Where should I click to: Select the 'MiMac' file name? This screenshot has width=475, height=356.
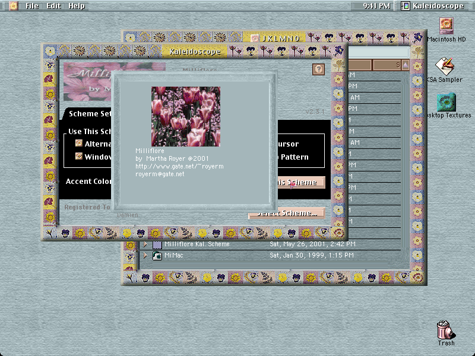click(x=173, y=255)
